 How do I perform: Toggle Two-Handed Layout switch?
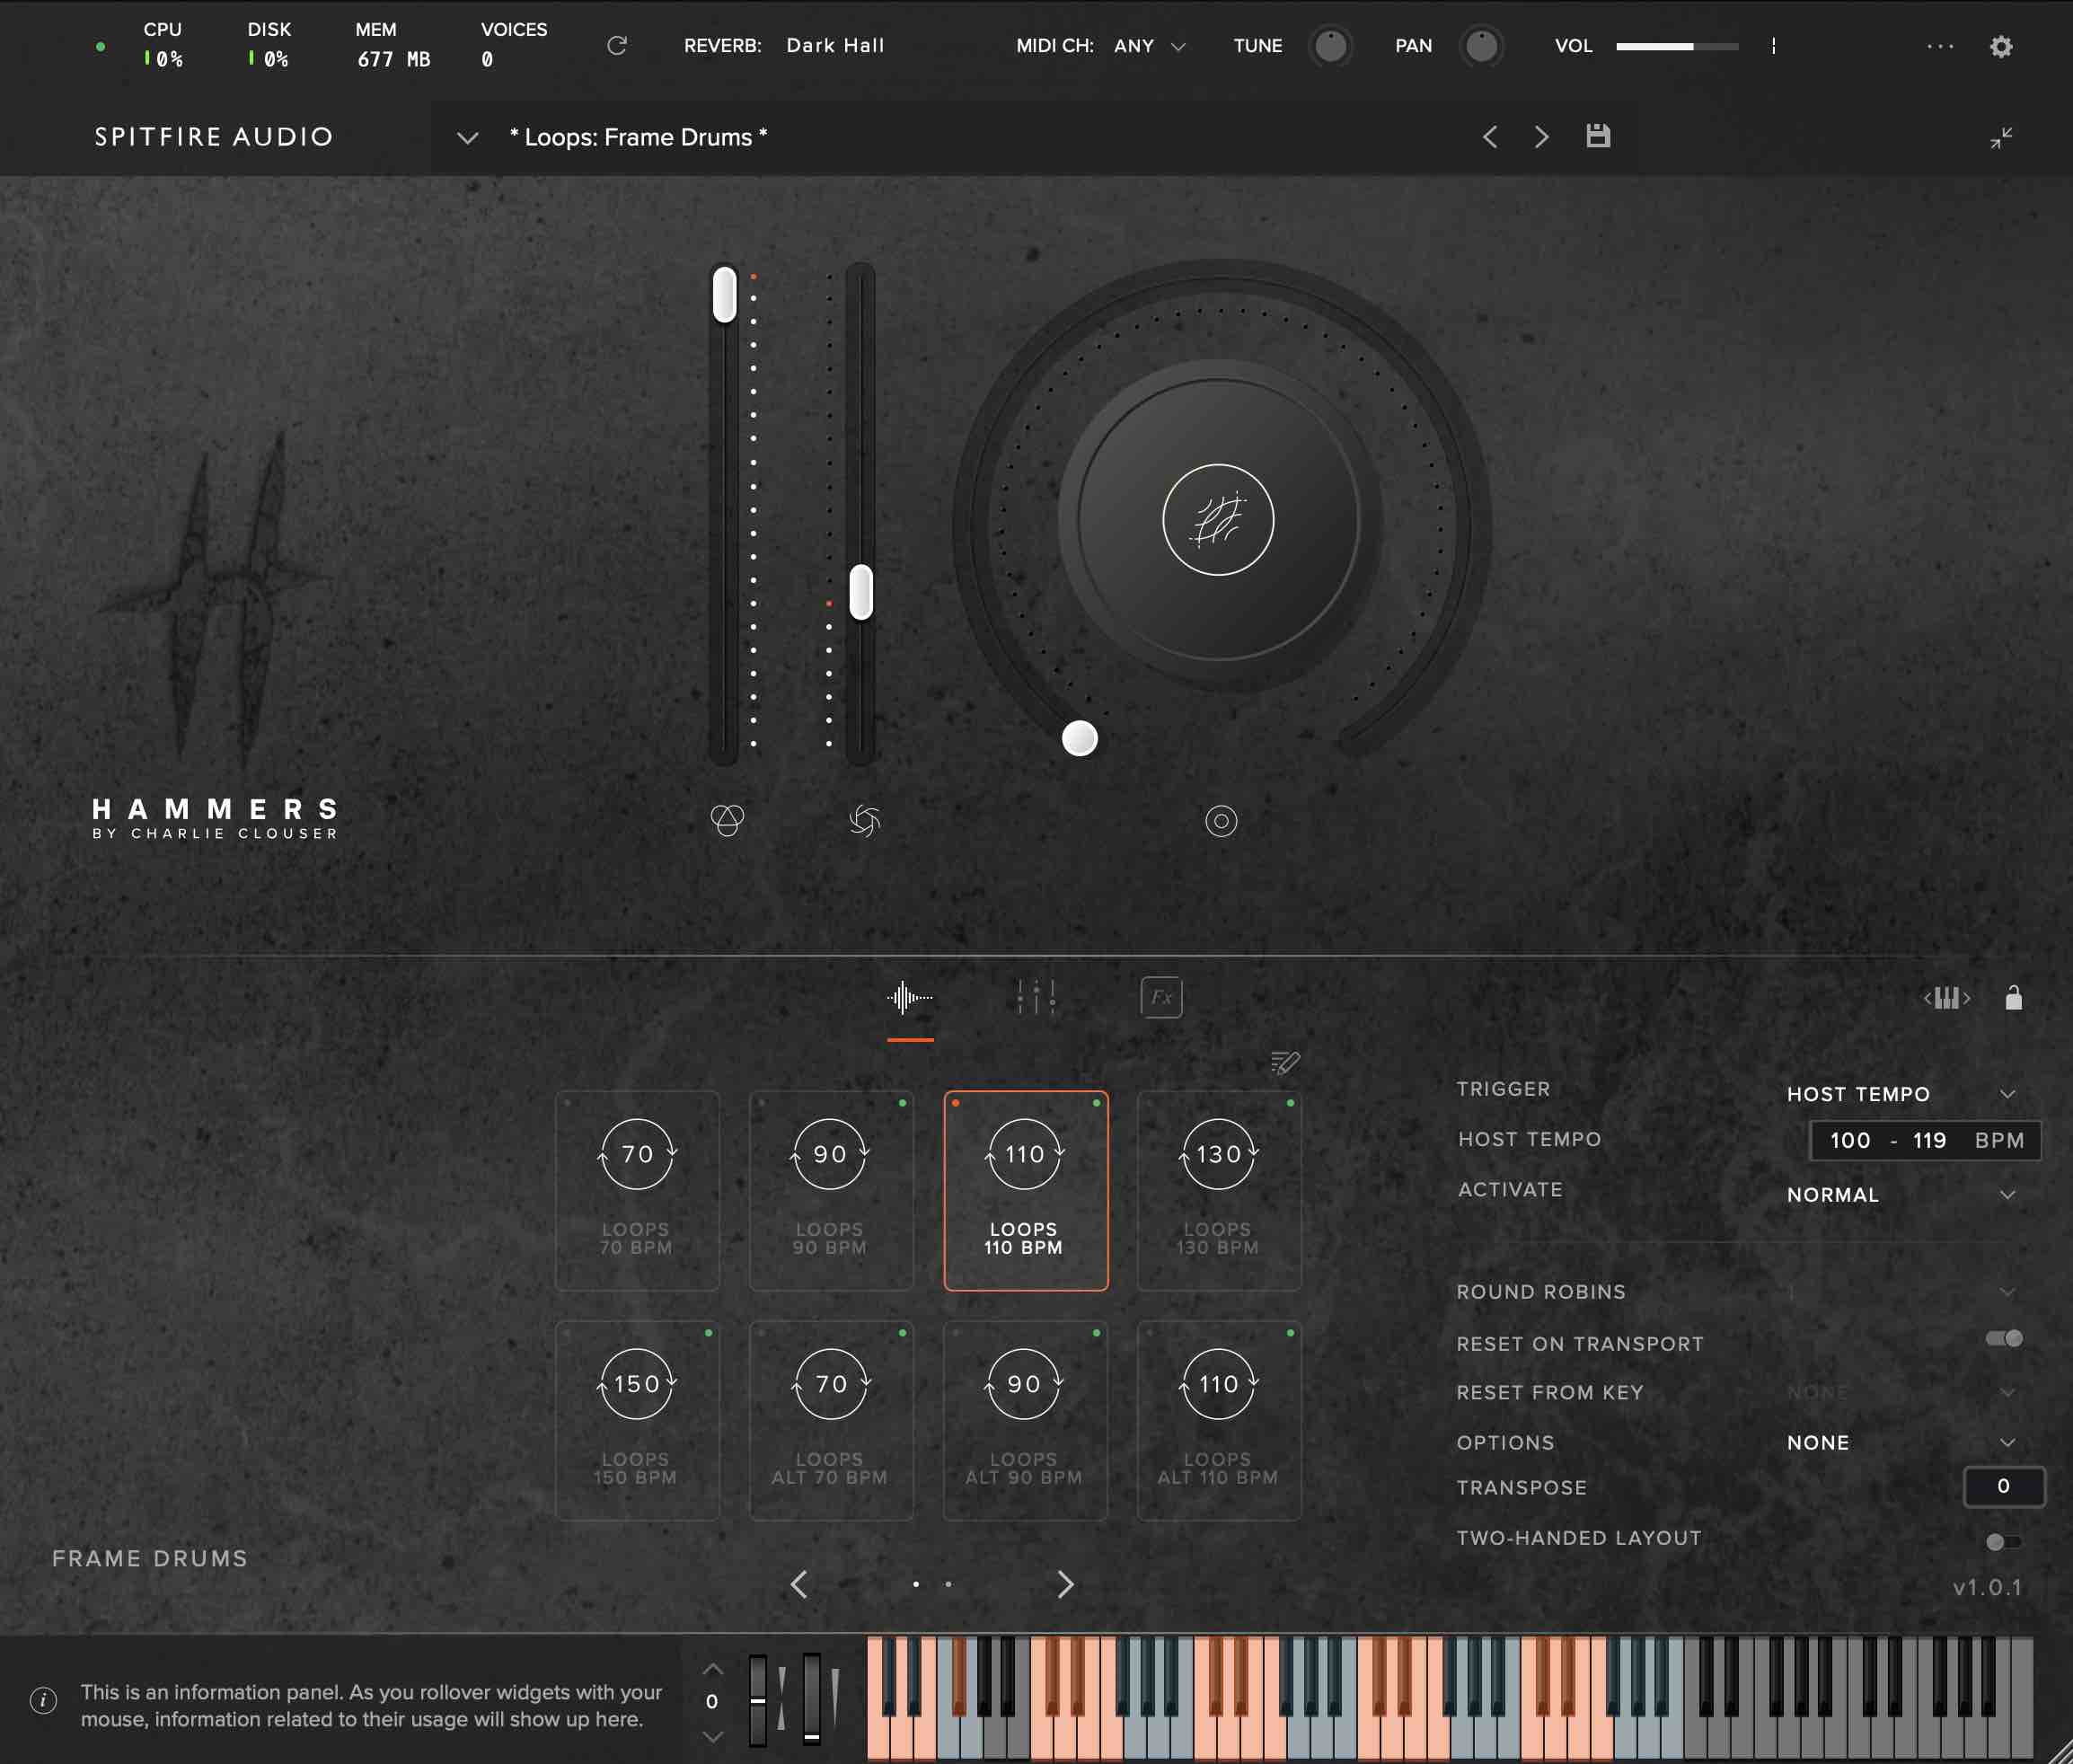point(2004,1542)
